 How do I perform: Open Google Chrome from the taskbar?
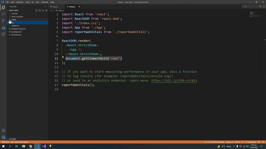[x=30, y=146]
